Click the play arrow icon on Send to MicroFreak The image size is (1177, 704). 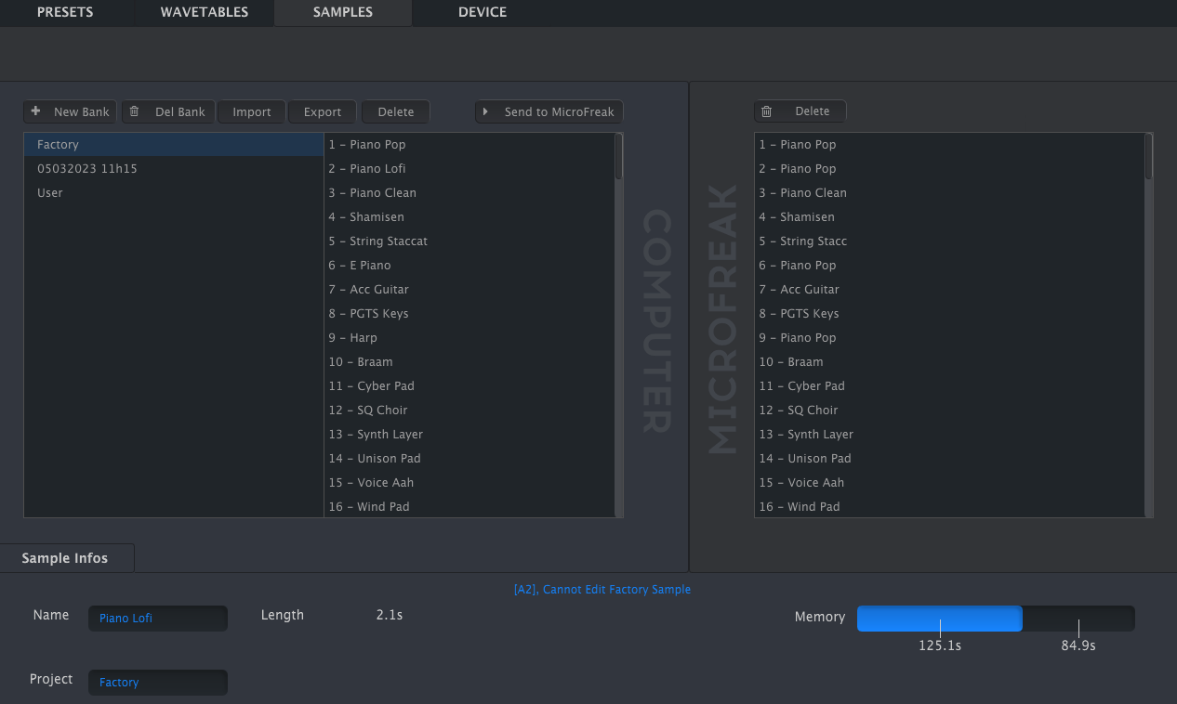coord(485,111)
